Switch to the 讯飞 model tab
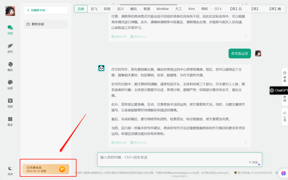This screenshot has width=288, height=180. pyautogui.click(x=94, y=9)
